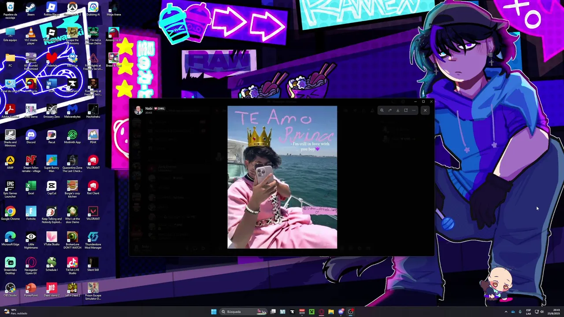This screenshot has height=317, width=564.
Task: Select the Dubbing AI desktop icon
Action: [93, 9]
